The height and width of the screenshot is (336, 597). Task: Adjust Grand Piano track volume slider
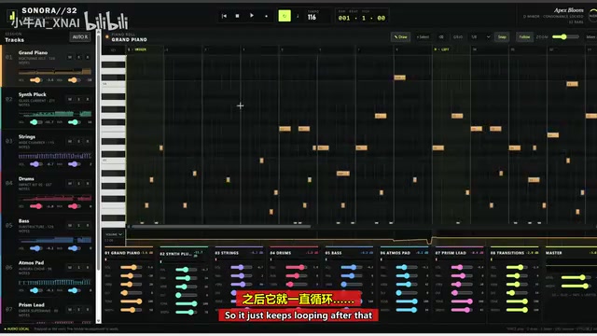(x=36, y=80)
